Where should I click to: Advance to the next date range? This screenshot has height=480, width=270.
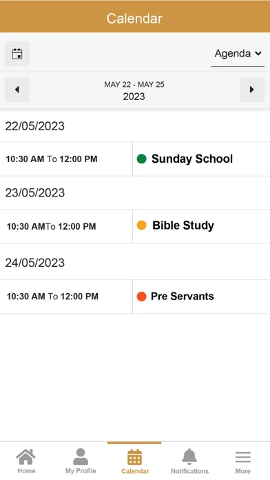tap(252, 90)
